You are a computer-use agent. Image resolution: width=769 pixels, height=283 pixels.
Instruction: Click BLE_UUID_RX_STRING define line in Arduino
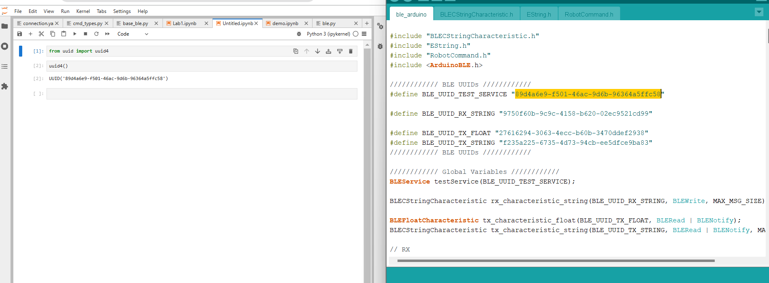[521, 114]
